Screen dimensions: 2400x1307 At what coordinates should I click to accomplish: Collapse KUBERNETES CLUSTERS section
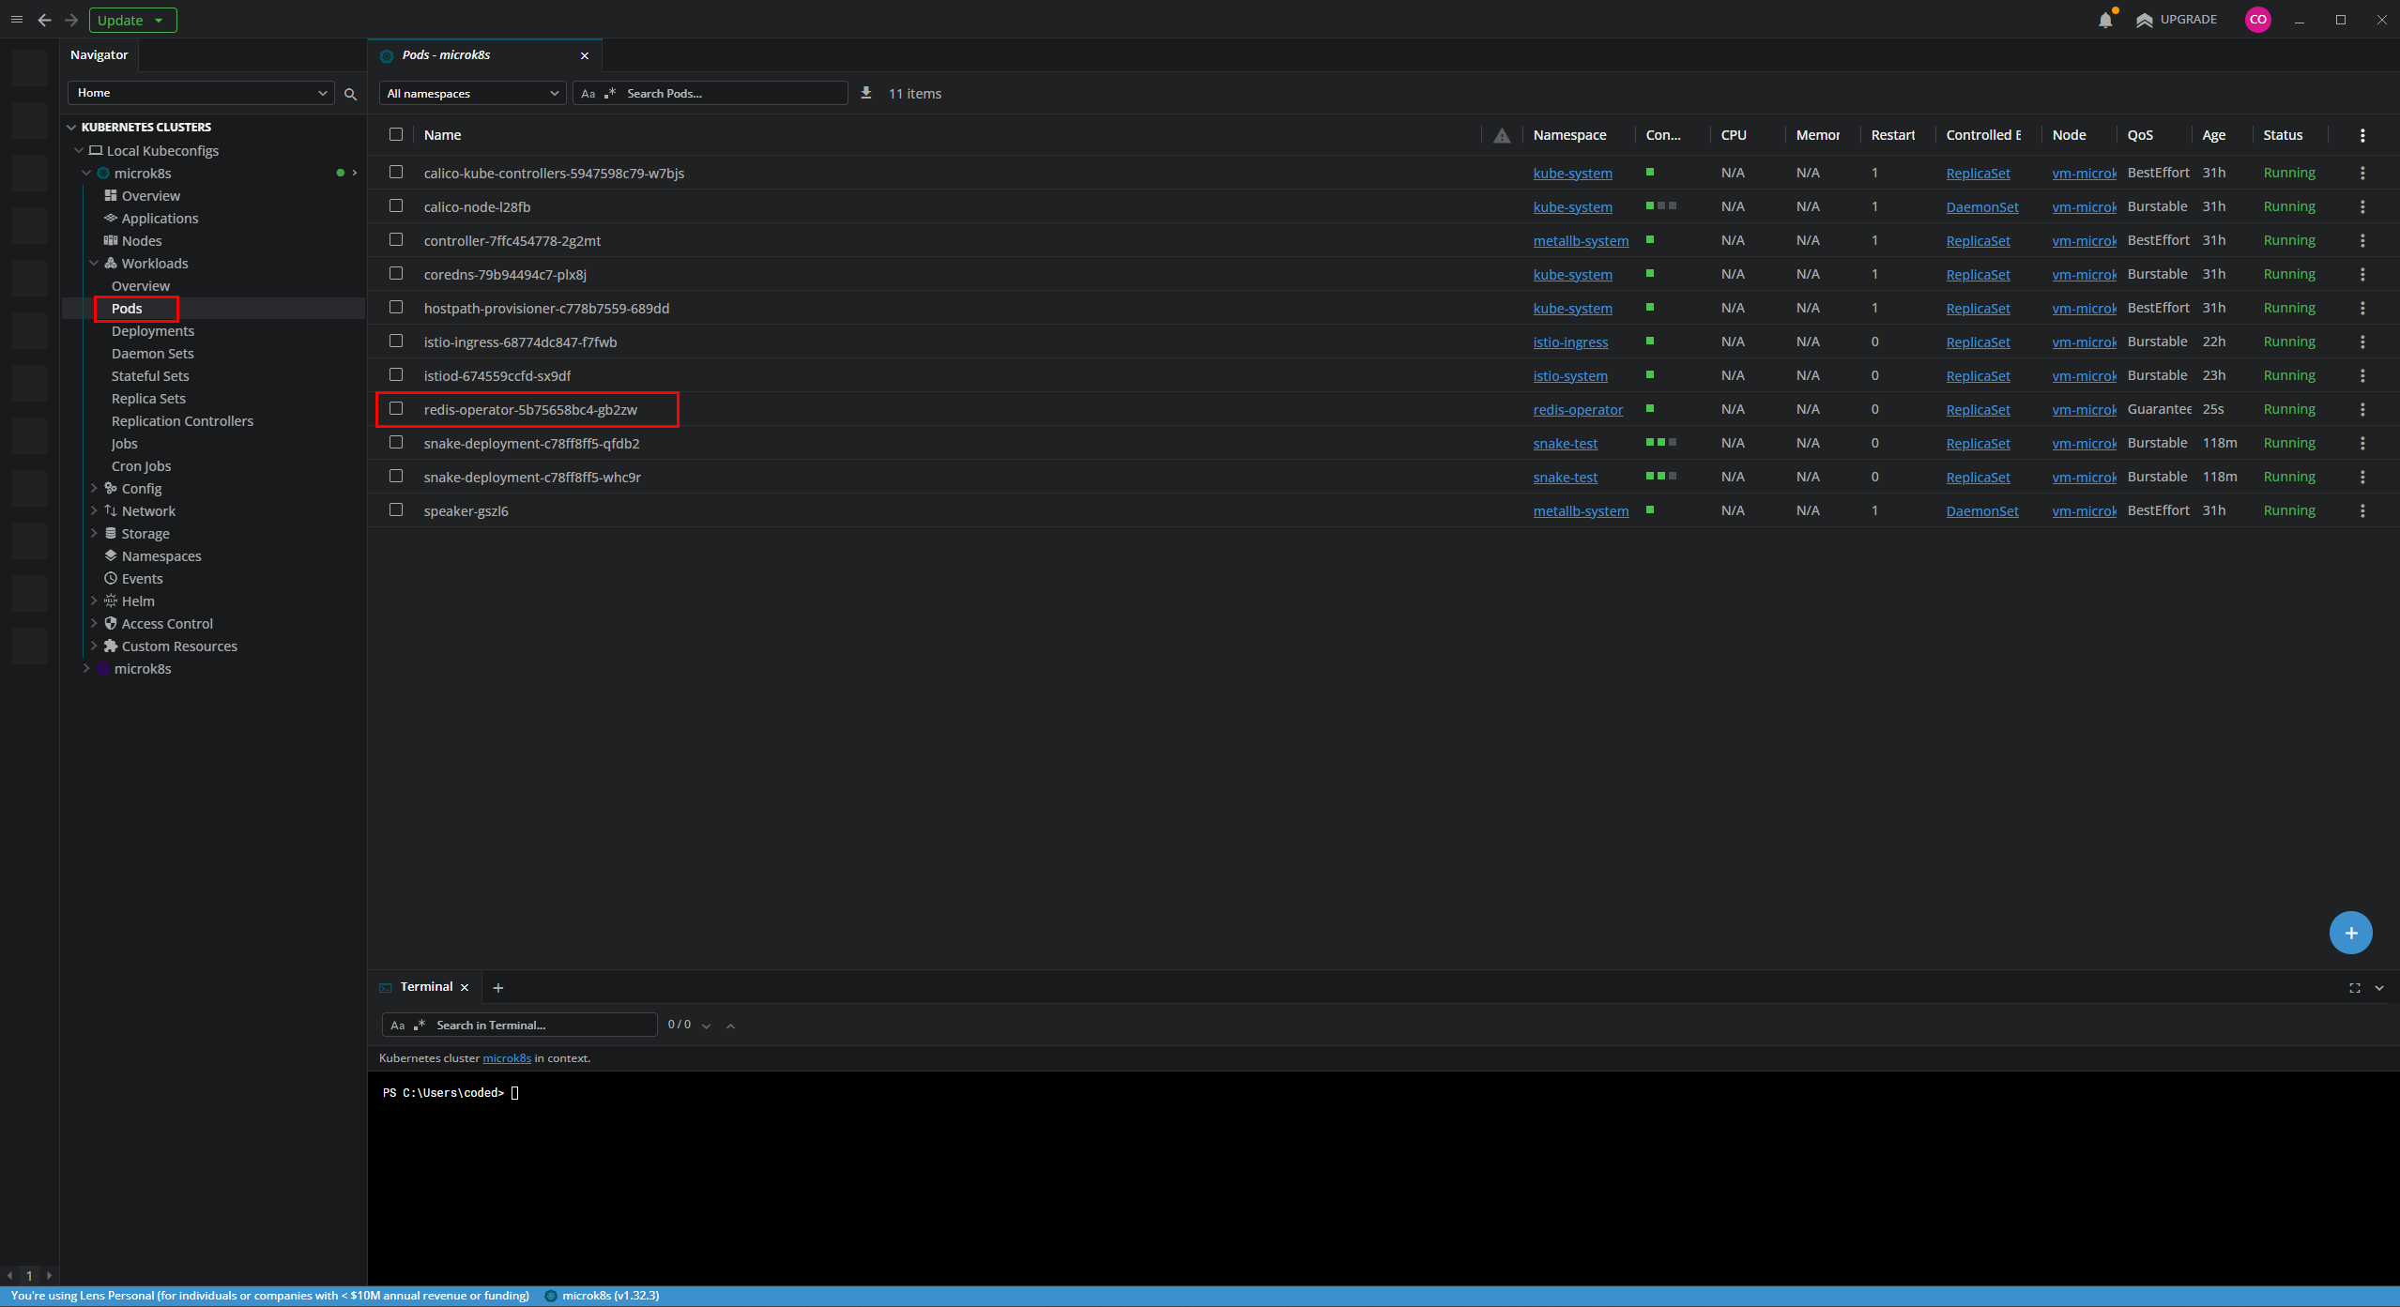click(71, 128)
